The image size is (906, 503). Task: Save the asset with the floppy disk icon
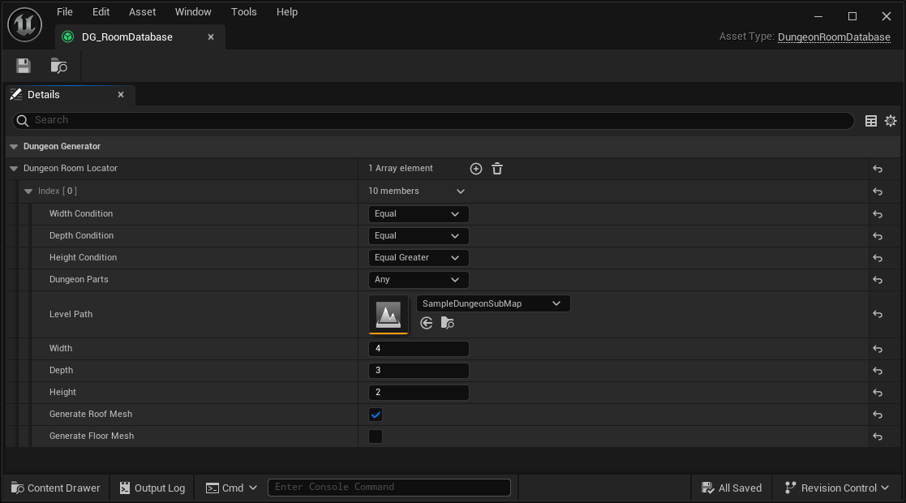pos(23,66)
